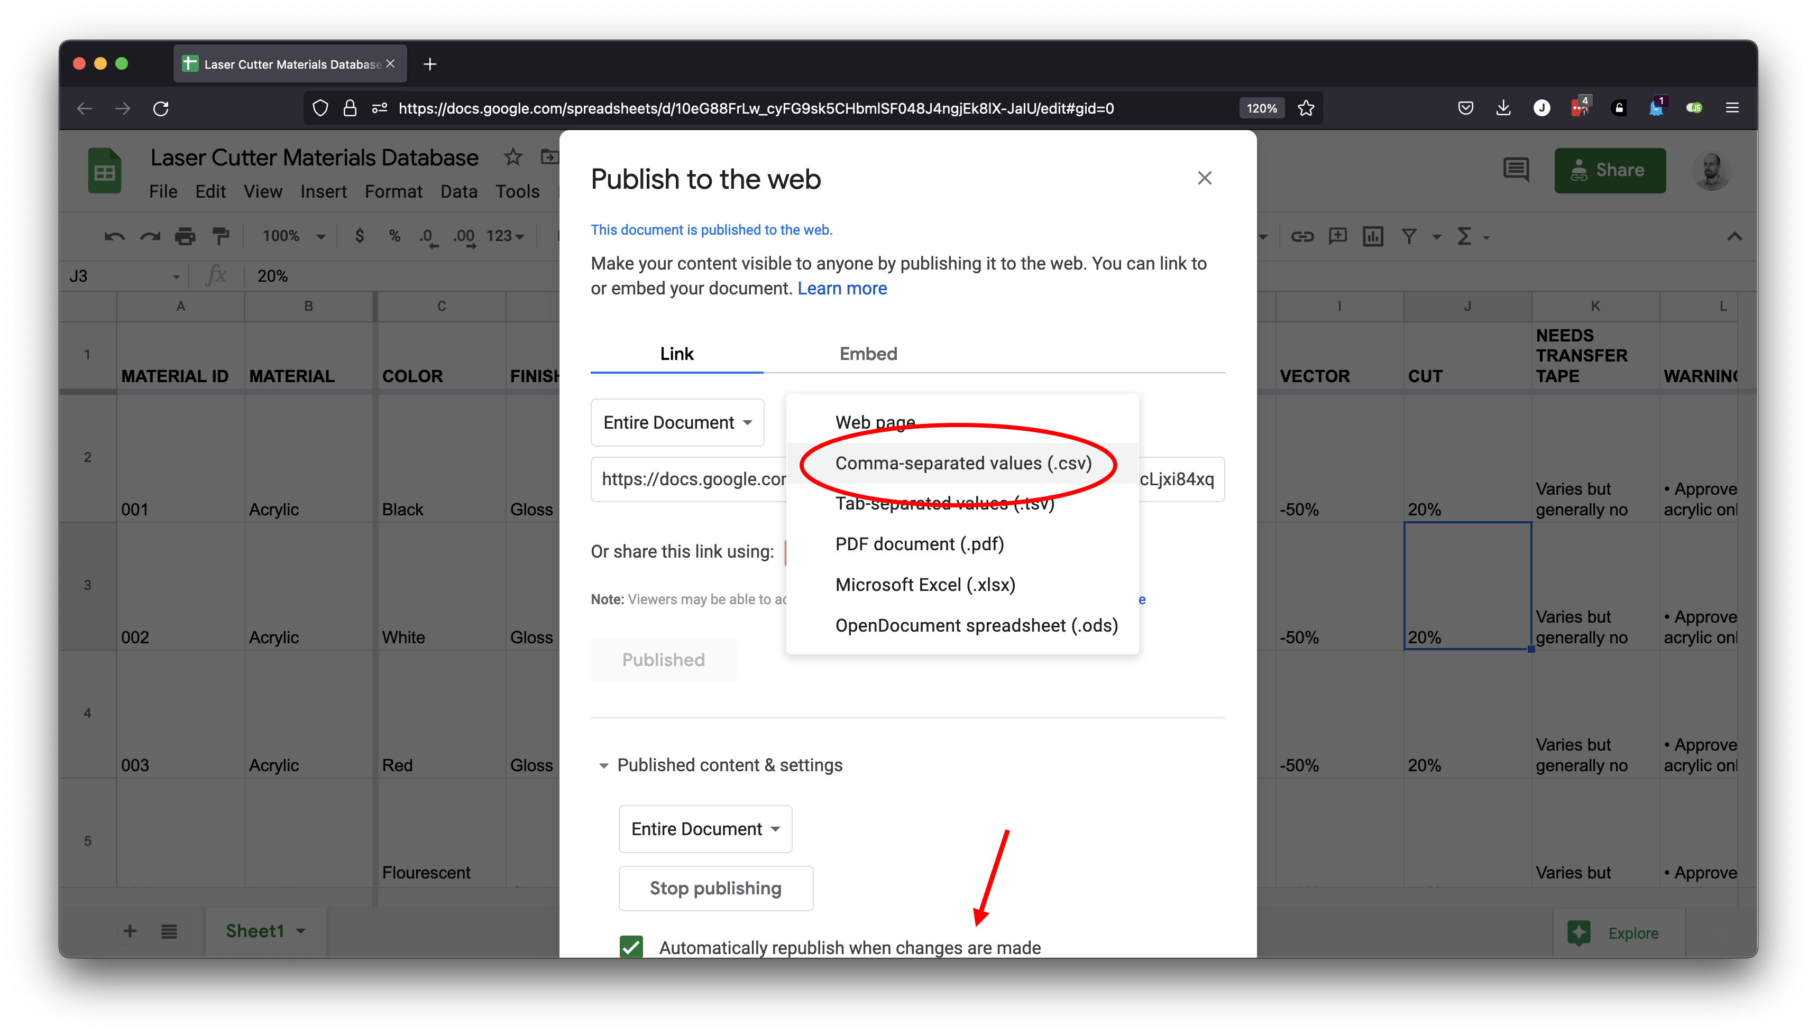Follow the Learn more link
The height and width of the screenshot is (1036, 1817).
[842, 288]
